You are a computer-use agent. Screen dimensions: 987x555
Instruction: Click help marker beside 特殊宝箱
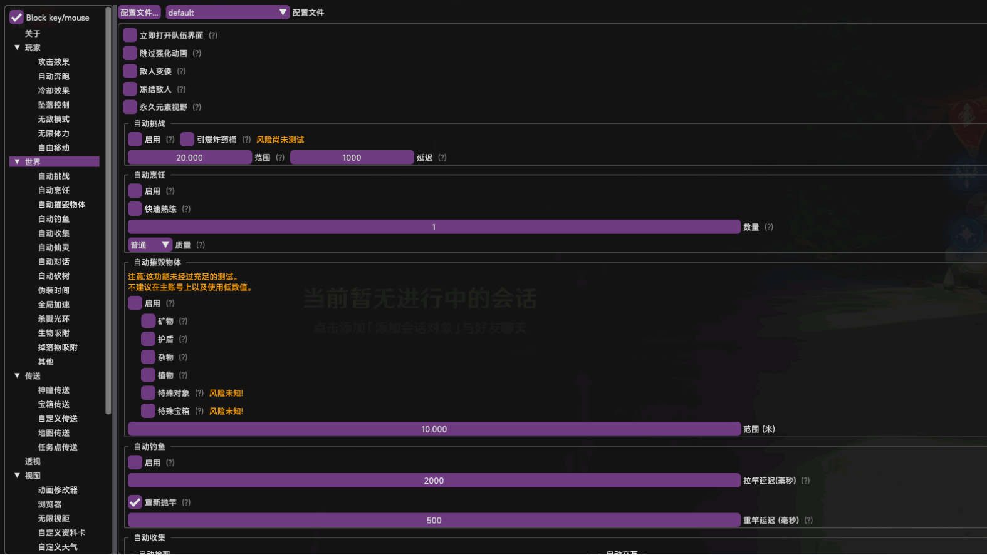point(199,411)
